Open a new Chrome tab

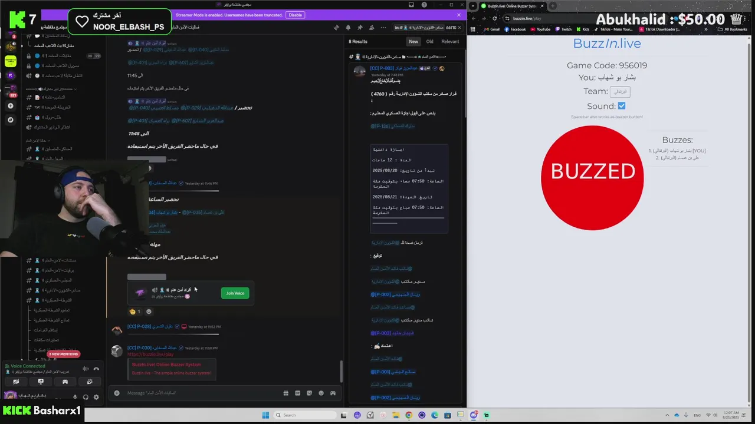553,6
